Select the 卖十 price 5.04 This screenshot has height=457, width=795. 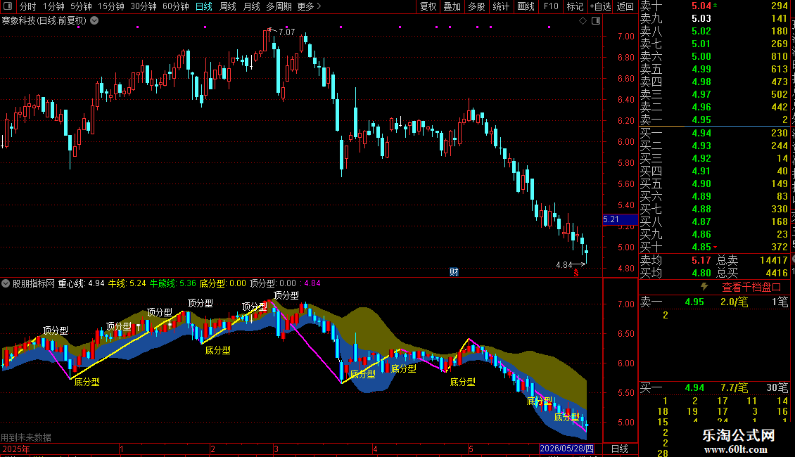point(701,6)
